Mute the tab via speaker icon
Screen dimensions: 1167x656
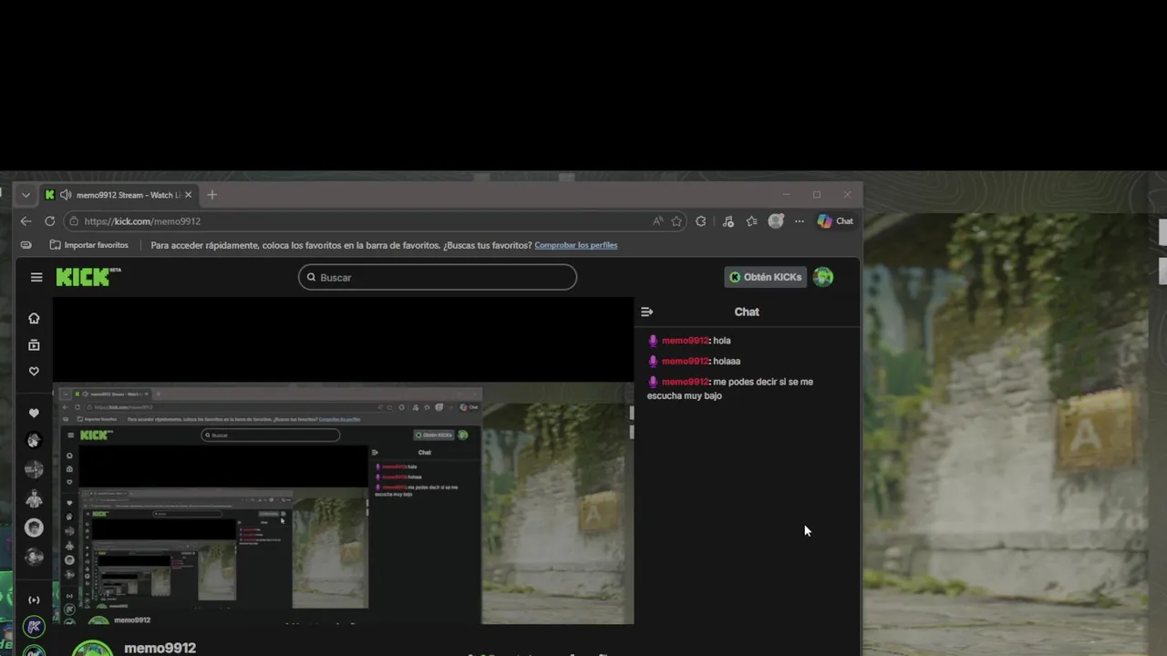tap(66, 195)
